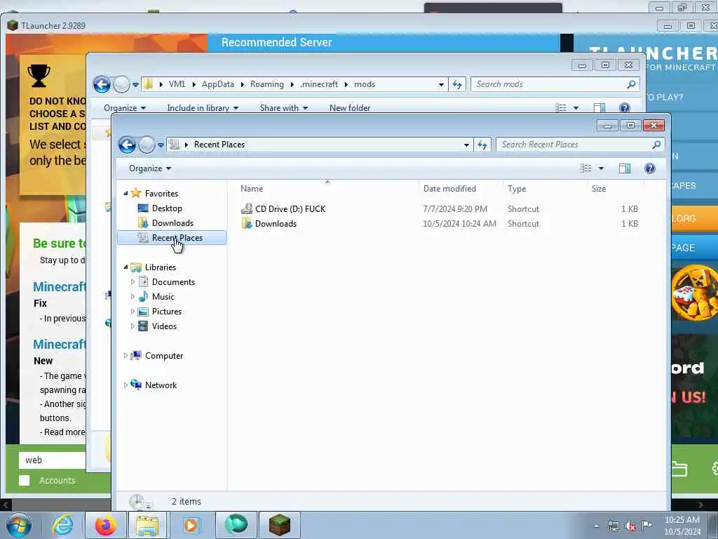Open Organize menu in Recent Places window
The image size is (718, 539).
[x=150, y=168]
